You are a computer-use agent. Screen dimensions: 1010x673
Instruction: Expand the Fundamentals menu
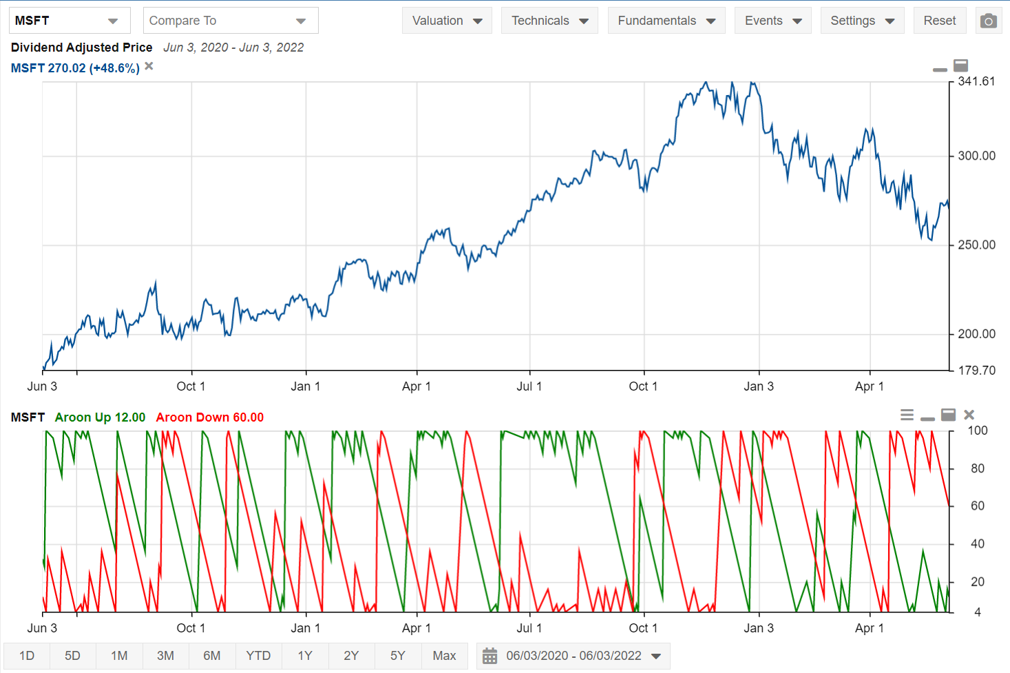tap(666, 21)
